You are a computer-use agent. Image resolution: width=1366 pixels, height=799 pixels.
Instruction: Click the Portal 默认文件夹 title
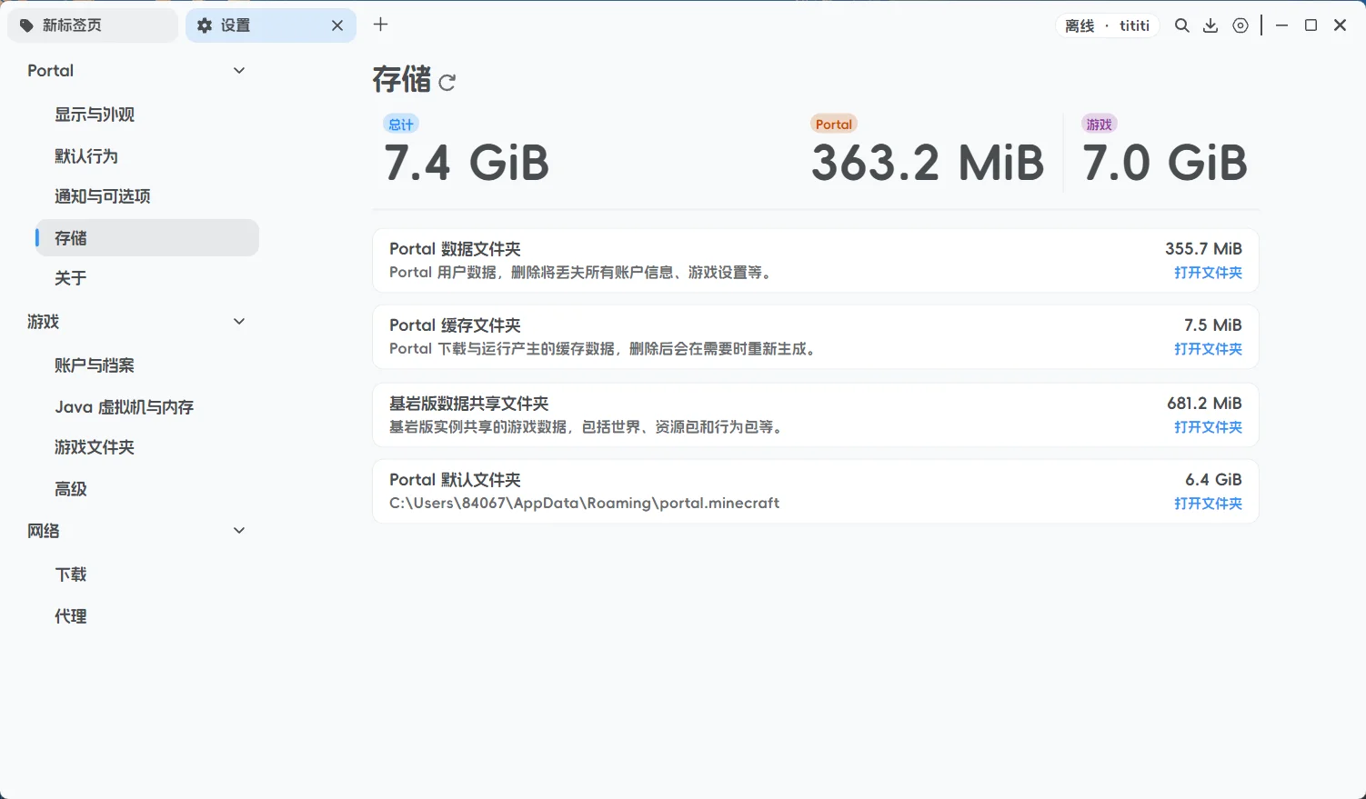pyautogui.click(x=455, y=480)
